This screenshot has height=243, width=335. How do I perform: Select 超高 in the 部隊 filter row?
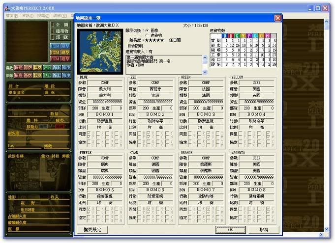click(18, 75)
